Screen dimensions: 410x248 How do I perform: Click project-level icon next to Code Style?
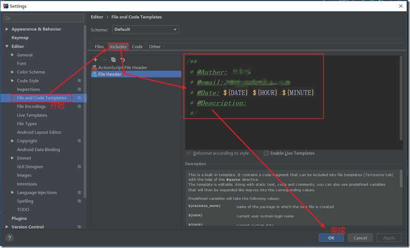point(79,81)
